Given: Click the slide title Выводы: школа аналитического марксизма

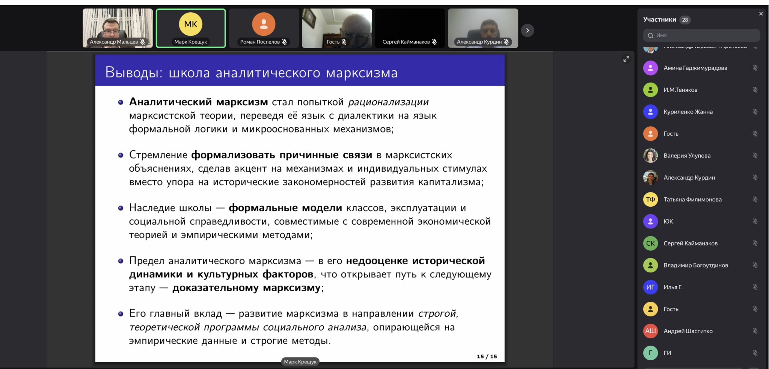Looking at the screenshot, I should pyautogui.click(x=251, y=72).
